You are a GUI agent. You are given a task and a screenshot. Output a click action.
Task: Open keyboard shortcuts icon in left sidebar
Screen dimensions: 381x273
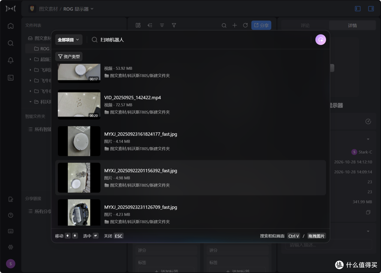coord(11,231)
